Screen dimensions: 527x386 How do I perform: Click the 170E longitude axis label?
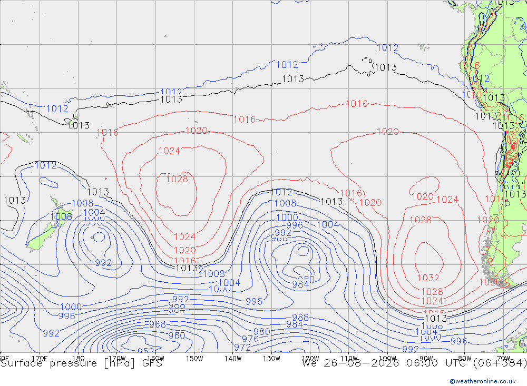(x=40, y=359)
